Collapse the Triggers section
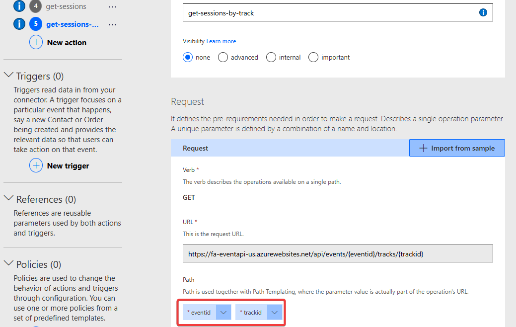This screenshot has height=327, width=516. point(8,76)
